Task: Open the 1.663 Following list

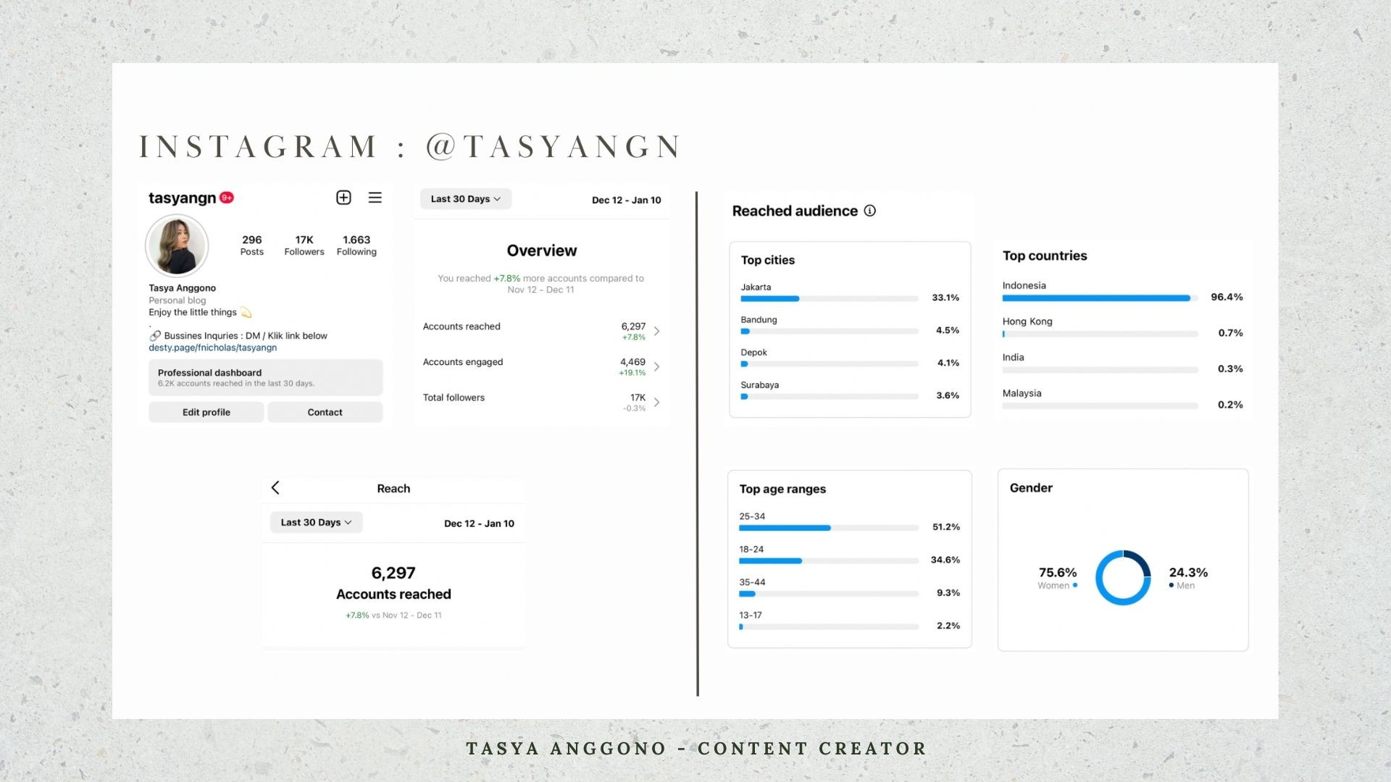Action: pyautogui.click(x=356, y=245)
